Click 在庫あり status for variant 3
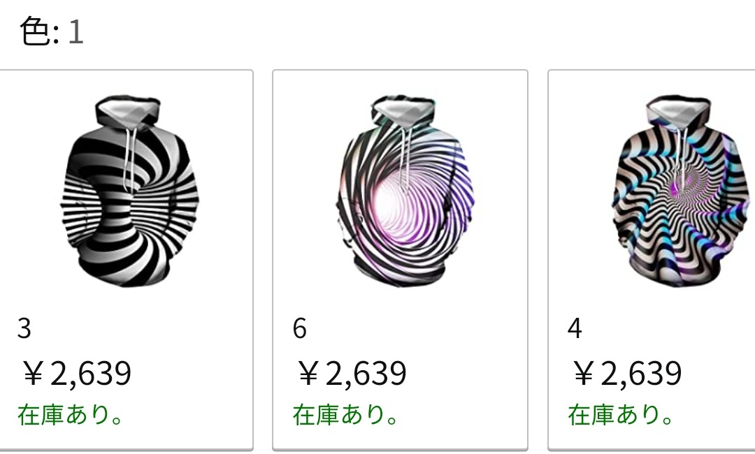 coord(71,415)
